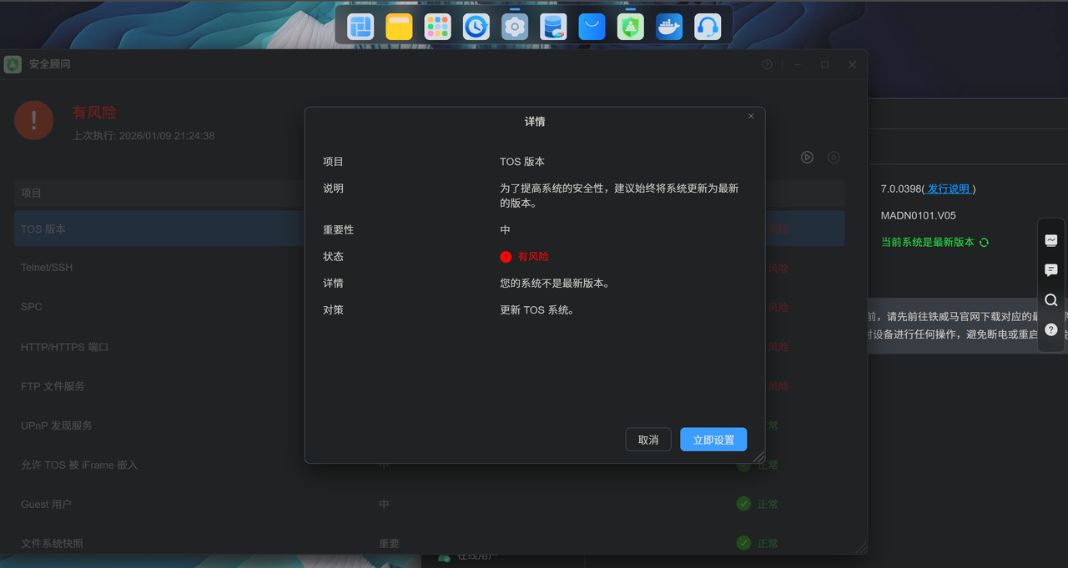Select the Telnet/SSH row
The image size is (1068, 568).
430,268
